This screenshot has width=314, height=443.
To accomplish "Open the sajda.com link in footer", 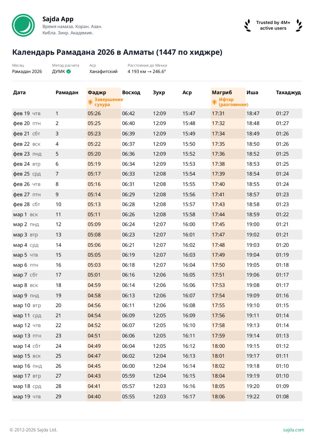I will (x=294, y=430).
